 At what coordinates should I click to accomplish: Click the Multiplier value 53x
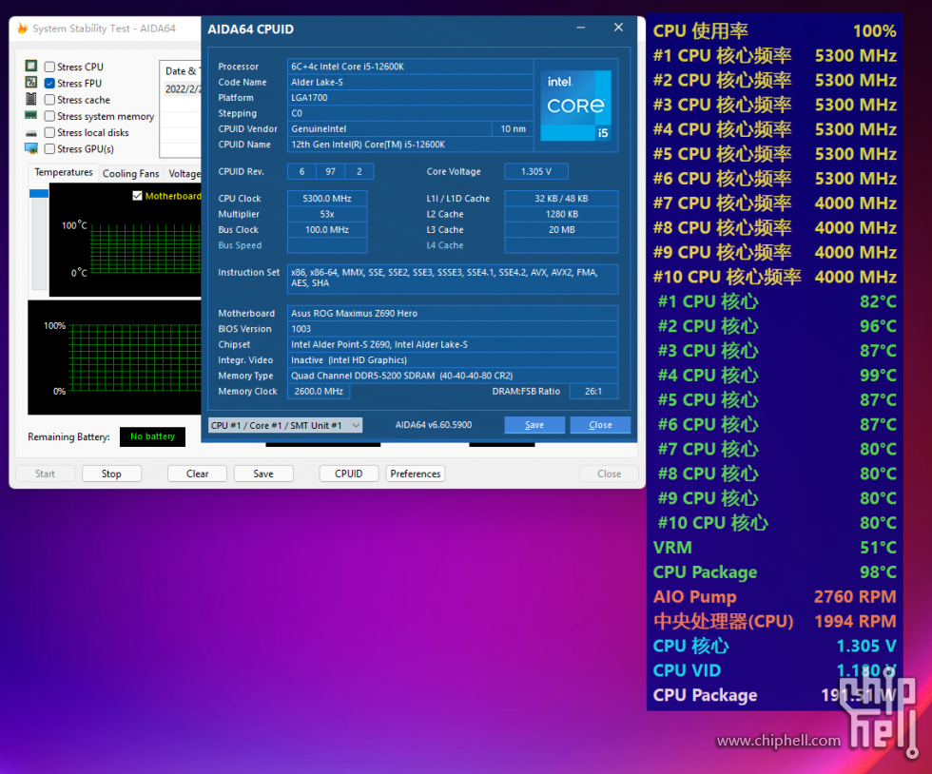pyautogui.click(x=327, y=214)
